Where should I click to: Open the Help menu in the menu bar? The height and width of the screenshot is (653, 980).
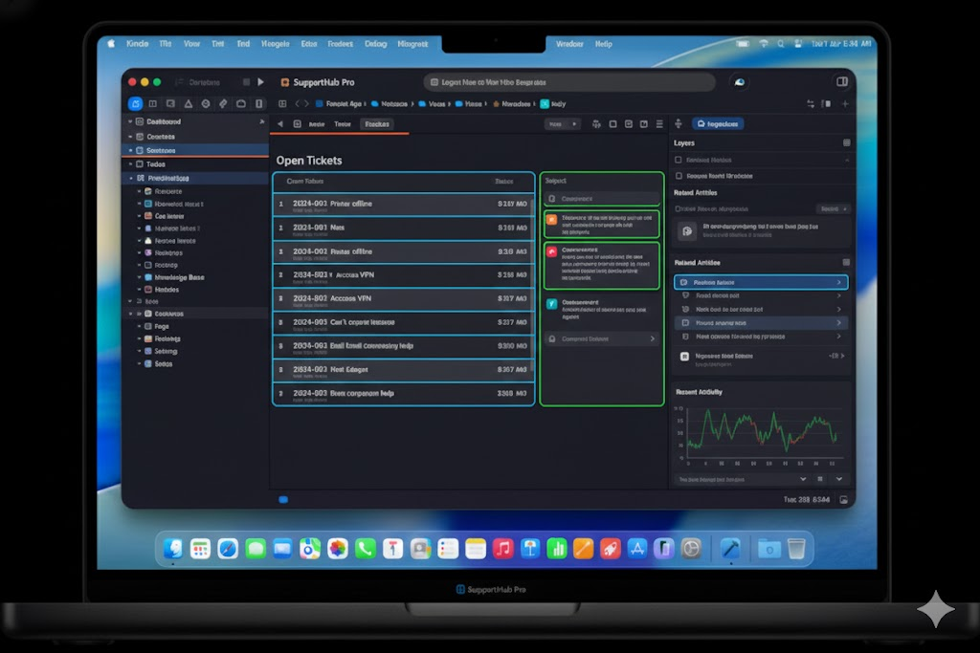point(603,44)
